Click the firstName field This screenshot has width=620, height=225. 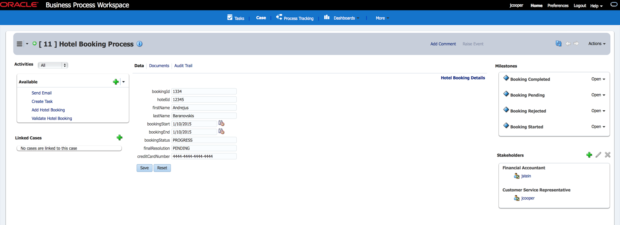(204, 108)
